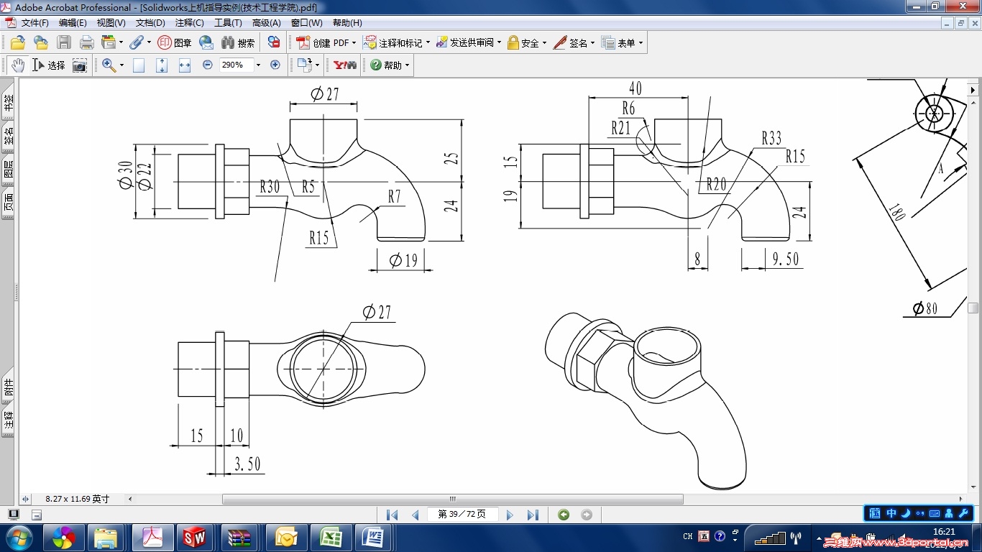Screen dimensions: 982x552
Task: Click the plus zoom in button
Action: [x=275, y=65]
